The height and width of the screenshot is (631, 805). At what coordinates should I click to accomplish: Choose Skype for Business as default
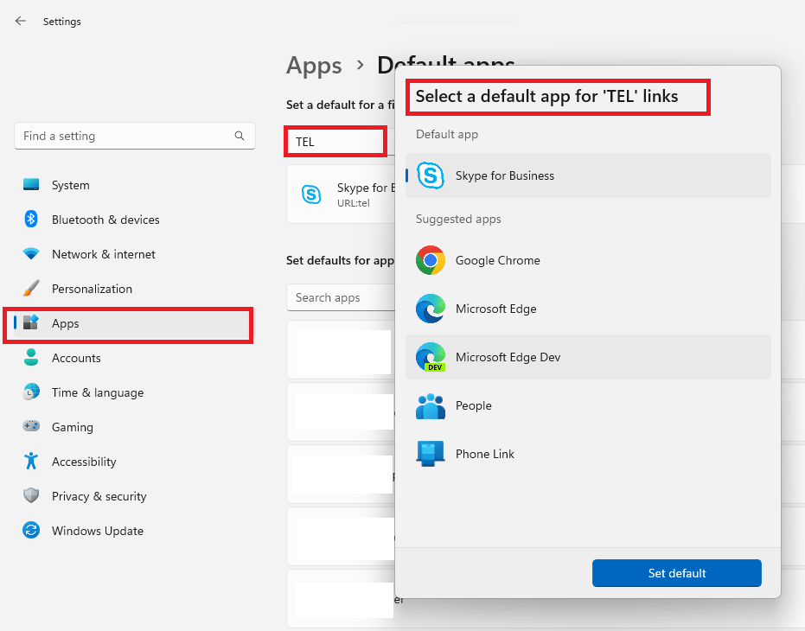[x=588, y=175]
